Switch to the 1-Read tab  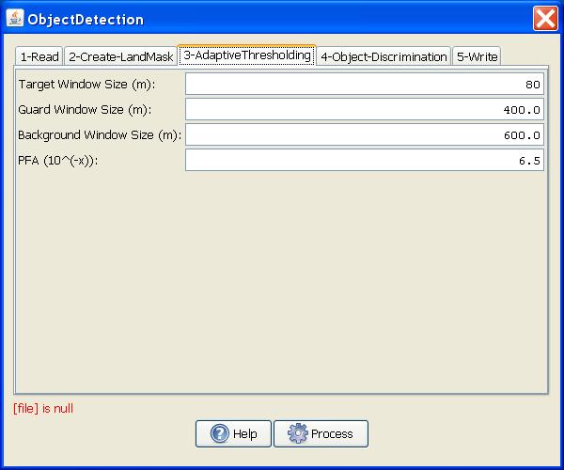[x=39, y=56]
